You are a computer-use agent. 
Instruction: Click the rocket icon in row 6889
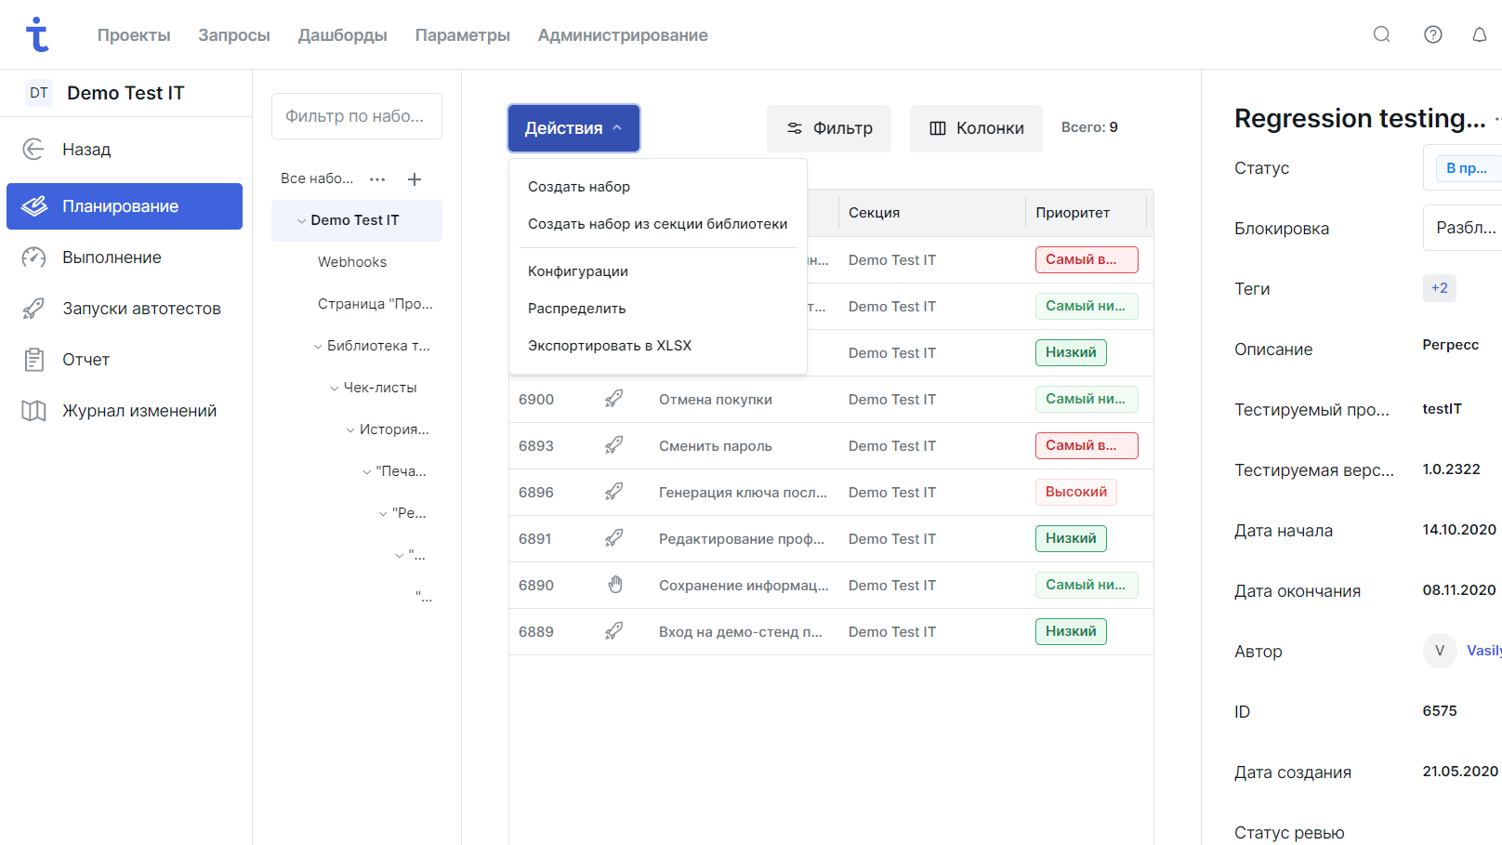tap(614, 631)
